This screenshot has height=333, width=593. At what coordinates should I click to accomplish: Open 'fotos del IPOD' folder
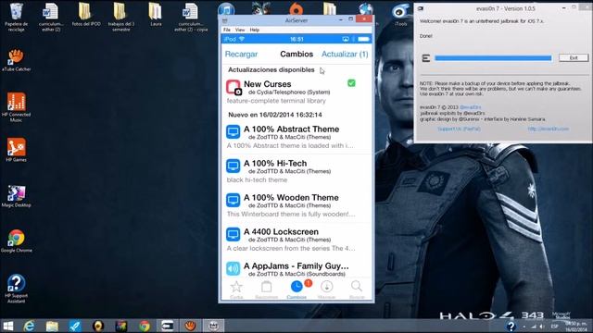pos(86,15)
